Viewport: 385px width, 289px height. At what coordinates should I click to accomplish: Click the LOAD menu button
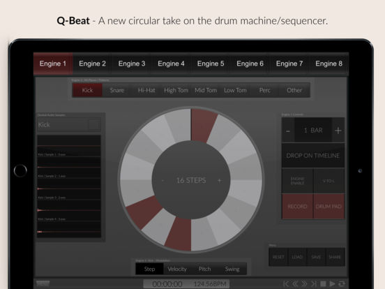pyautogui.click(x=297, y=257)
